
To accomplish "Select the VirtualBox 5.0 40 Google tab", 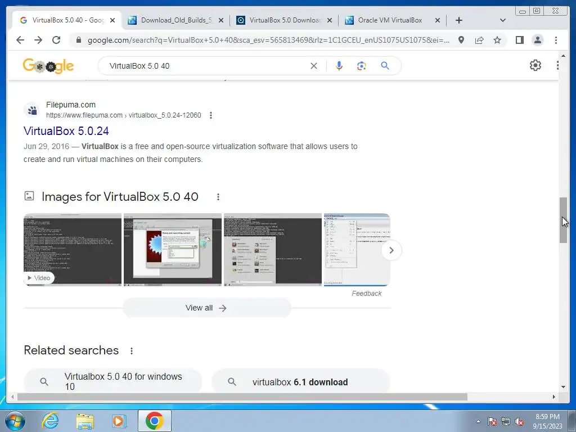I will pos(68,20).
